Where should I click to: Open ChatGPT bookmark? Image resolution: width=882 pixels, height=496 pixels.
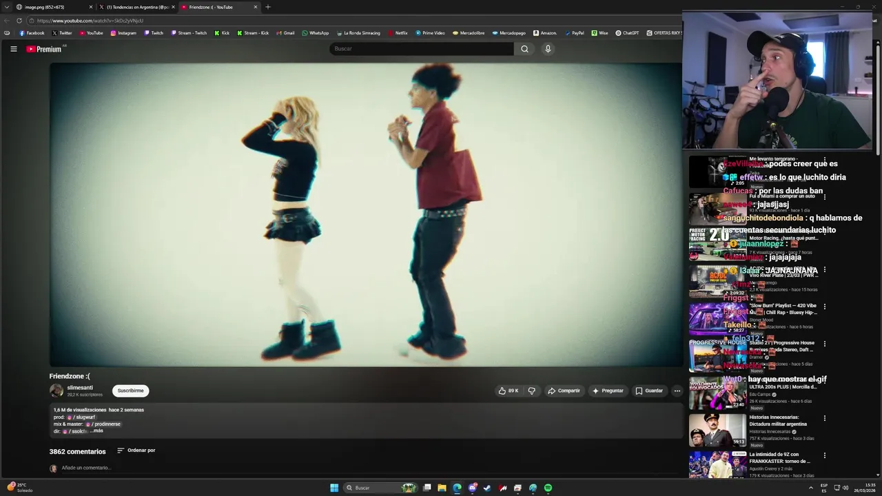[628, 33]
